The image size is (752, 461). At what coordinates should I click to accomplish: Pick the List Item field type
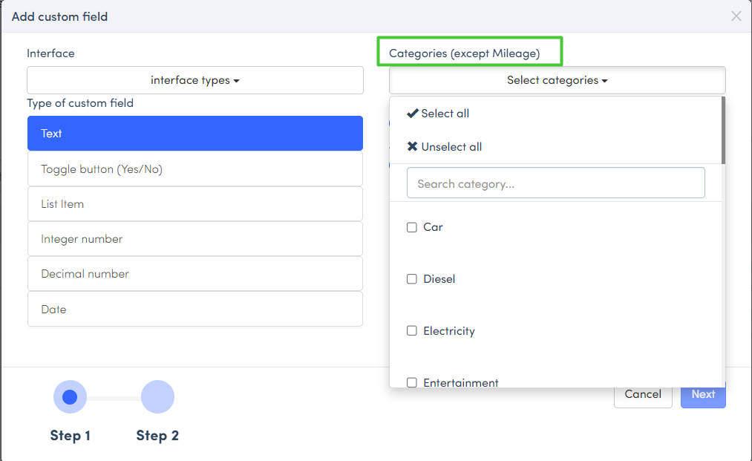coord(195,204)
